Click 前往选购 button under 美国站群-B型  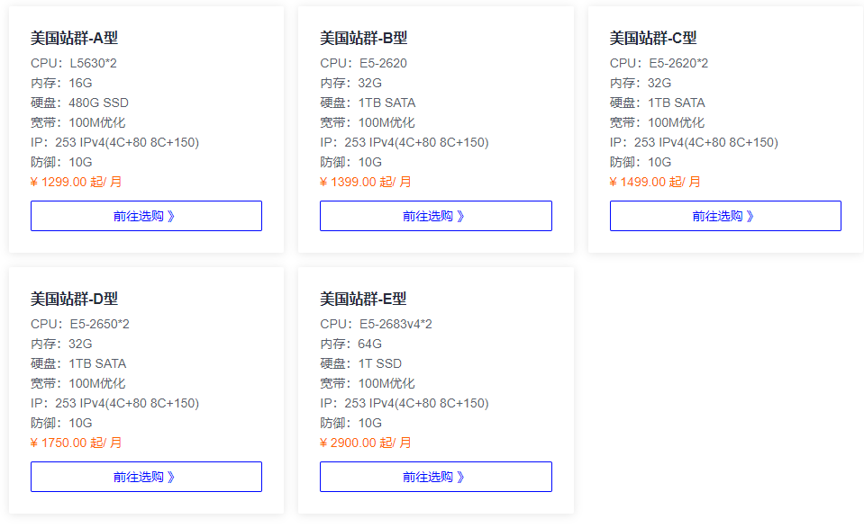click(435, 216)
